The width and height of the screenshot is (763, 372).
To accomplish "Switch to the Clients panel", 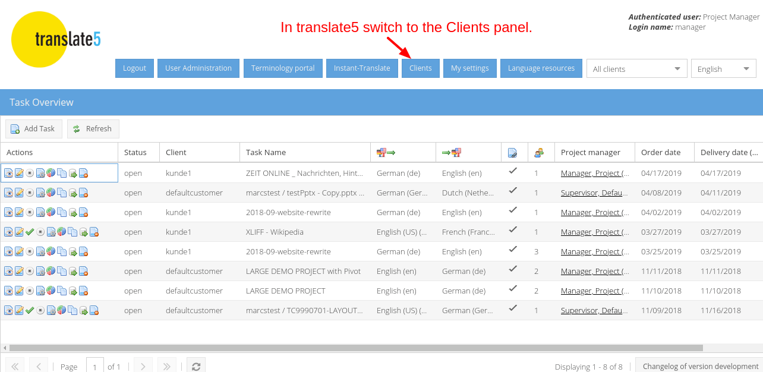I will coord(421,68).
